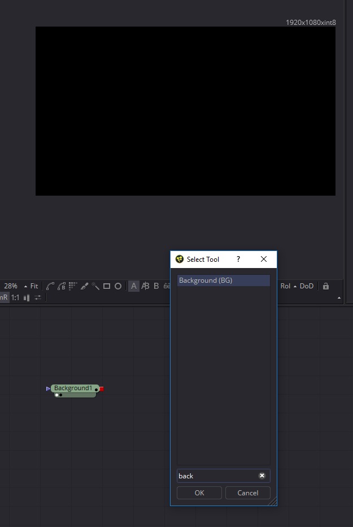Toggle the stereo glasses icon

(167, 286)
